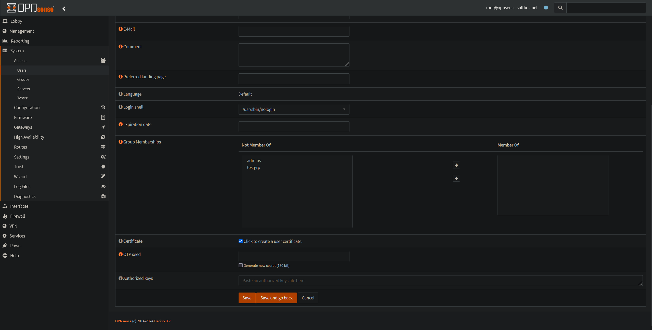This screenshot has width=652, height=330.
Task: Expand the Interfaces sidebar section
Action: point(19,206)
